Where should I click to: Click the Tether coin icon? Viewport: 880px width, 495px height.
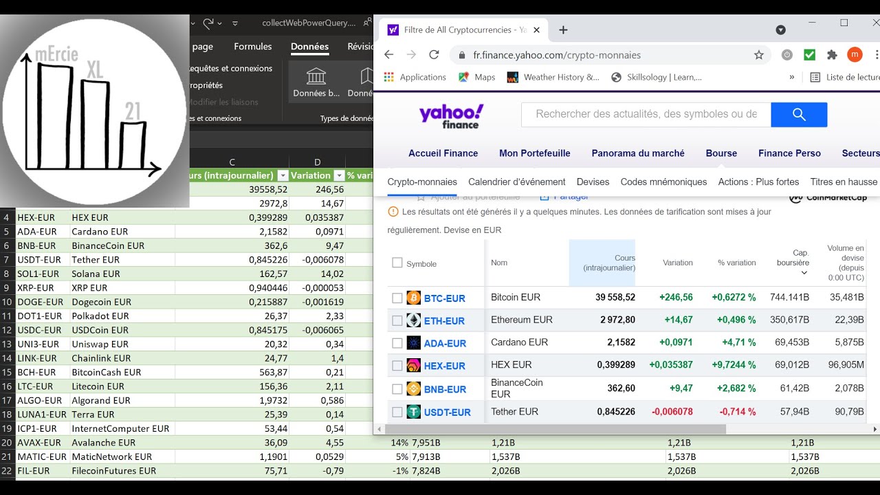[x=414, y=412]
